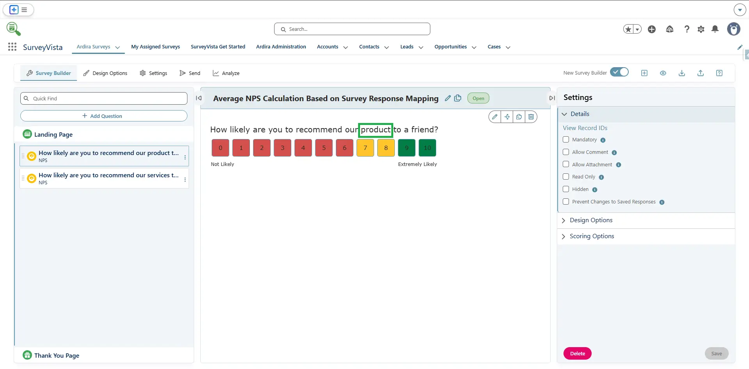Expand the Design Options section in Settings
The image size is (749, 369).
tap(590, 220)
